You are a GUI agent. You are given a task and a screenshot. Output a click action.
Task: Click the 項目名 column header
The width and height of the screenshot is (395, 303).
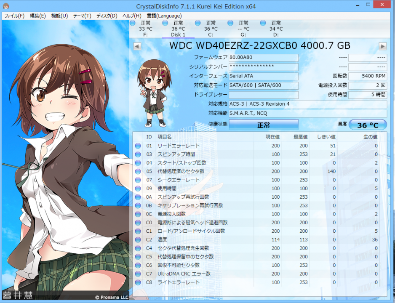165,137
